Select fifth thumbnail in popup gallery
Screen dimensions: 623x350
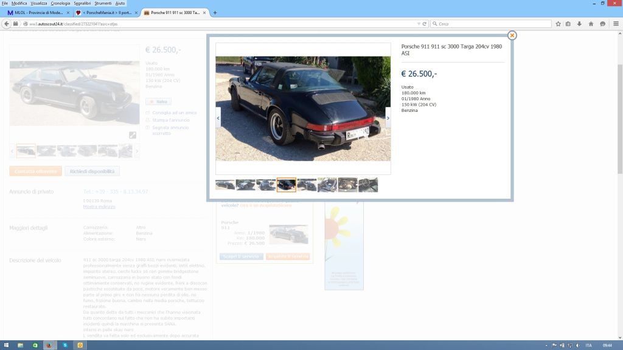click(x=307, y=185)
